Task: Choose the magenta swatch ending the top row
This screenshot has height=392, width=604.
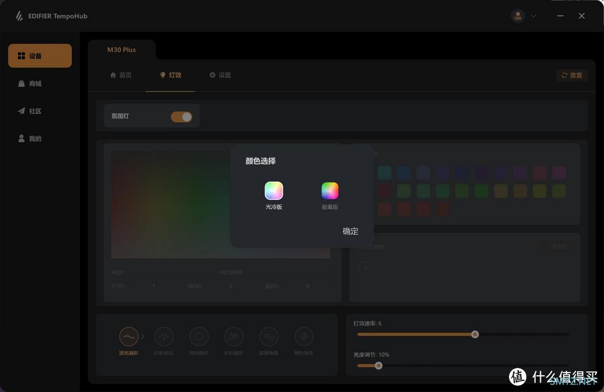Action: [x=559, y=173]
